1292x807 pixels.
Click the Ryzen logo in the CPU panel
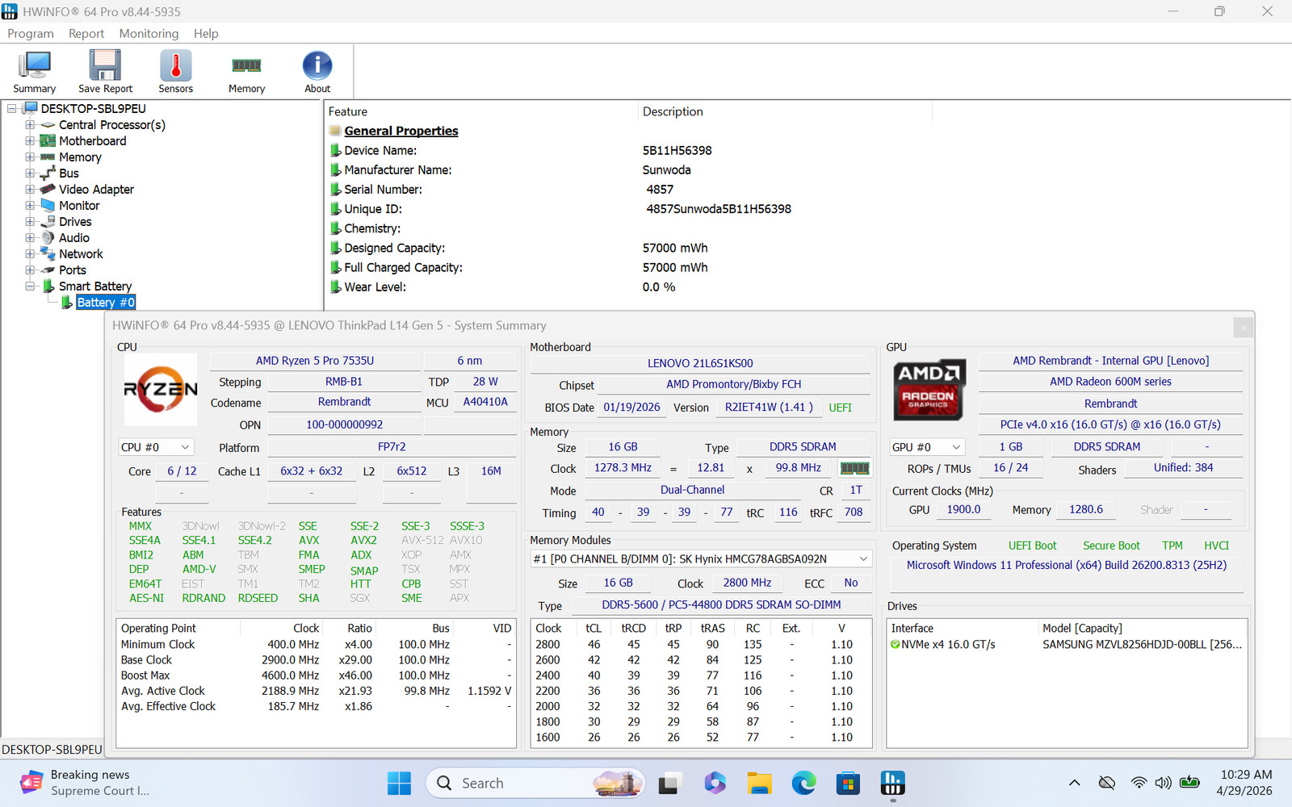point(160,389)
